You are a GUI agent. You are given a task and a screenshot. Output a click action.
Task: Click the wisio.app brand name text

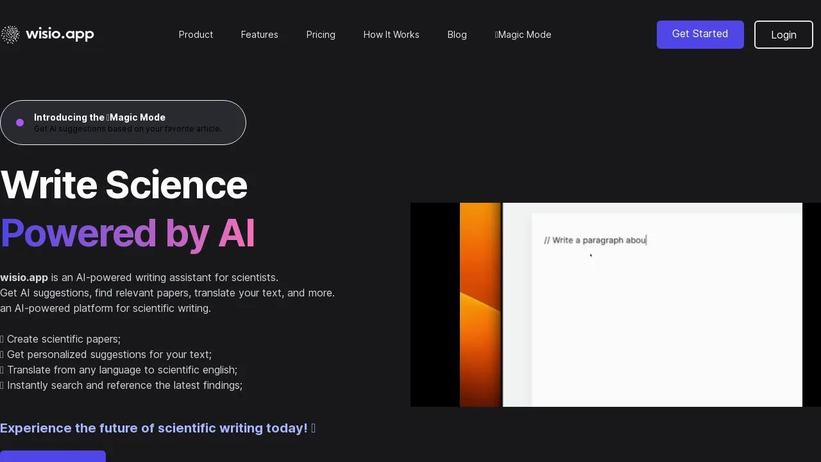60,35
